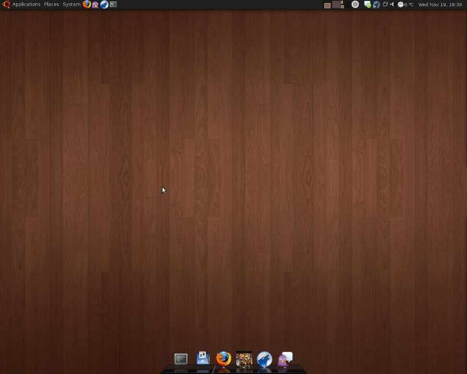This screenshot has height=374, width=467.
Task: Open Terminal from the top panel launcher
Action: [x=113, y=4]
